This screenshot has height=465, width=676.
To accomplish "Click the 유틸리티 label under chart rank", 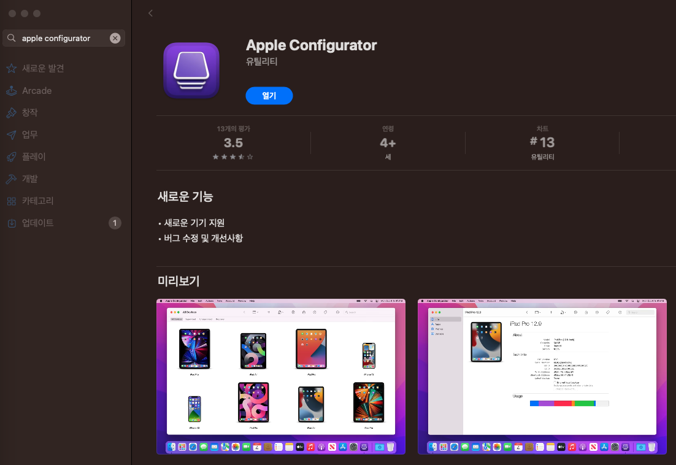I will (542, 157).
